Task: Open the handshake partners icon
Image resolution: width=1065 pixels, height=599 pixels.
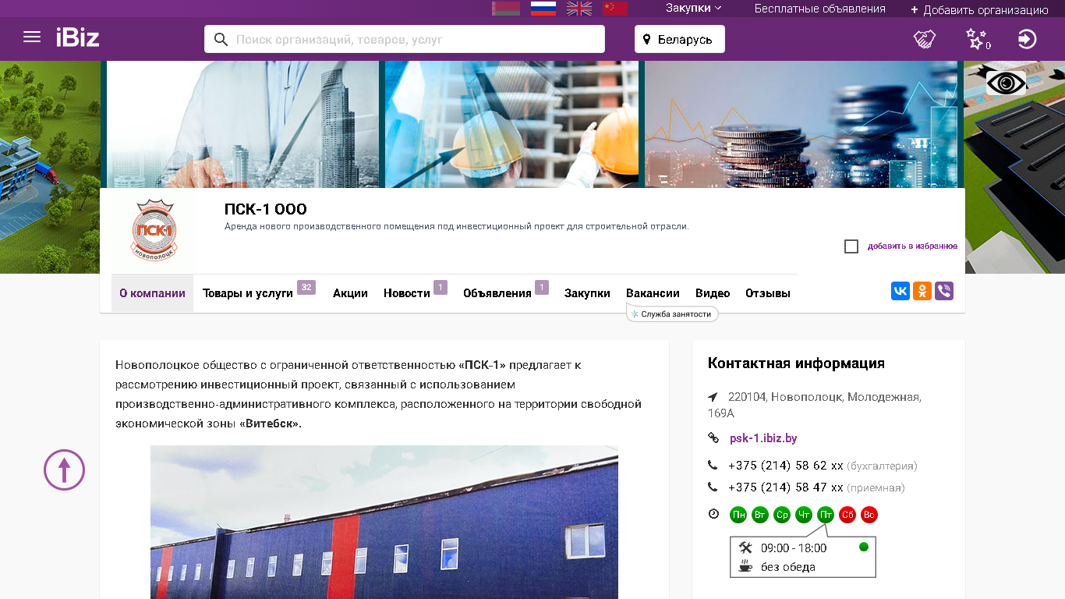Action: coord(925,39)
